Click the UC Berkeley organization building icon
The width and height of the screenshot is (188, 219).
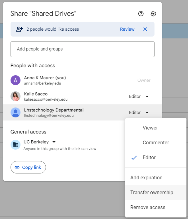(x=16, y=145)
